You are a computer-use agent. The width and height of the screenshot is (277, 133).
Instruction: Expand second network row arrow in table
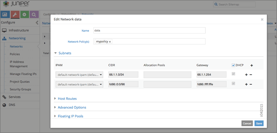click(x=45, y=43)
